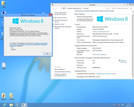Screen dimensions: 134x107
Task: Open 'Настройка удаленного доступа' link
Action: pyautogui.click(x=61, y=21)
